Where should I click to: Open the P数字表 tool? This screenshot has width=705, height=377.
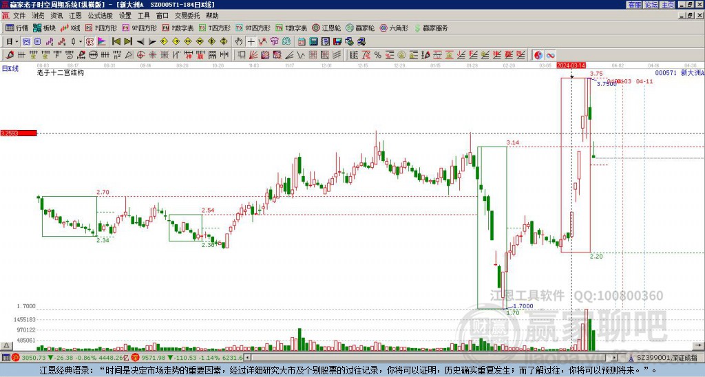point(178,28)
